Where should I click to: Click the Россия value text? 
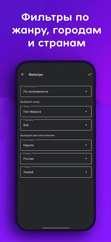tap(28, 159)
